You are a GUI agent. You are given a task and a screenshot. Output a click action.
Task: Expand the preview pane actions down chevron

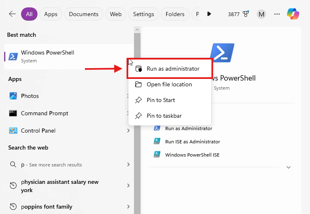289,167
